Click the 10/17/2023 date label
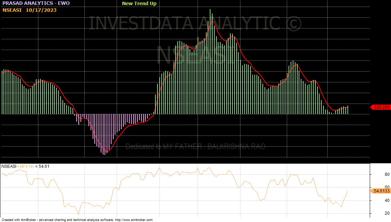Image resolution: width=391 pixels, height=222 pixels. coord(41,10)
